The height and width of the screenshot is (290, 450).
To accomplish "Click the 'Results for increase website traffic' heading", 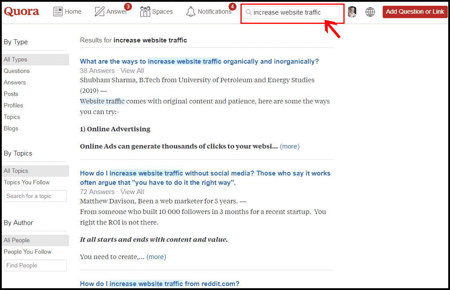I will point(133,40).
